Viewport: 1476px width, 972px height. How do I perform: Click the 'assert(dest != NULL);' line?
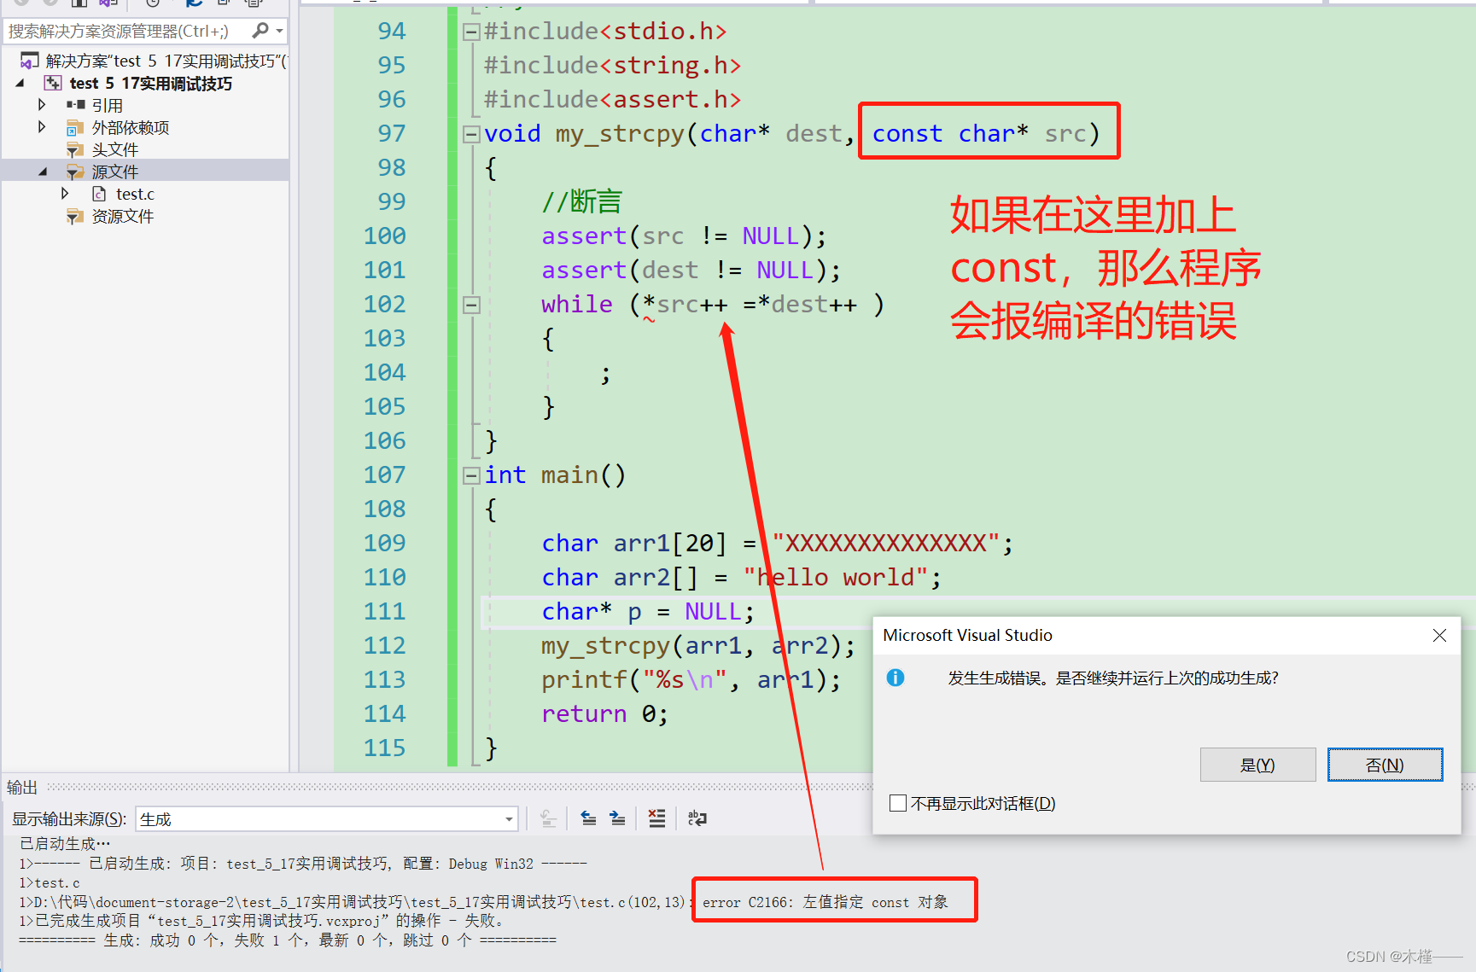[691, 271]
